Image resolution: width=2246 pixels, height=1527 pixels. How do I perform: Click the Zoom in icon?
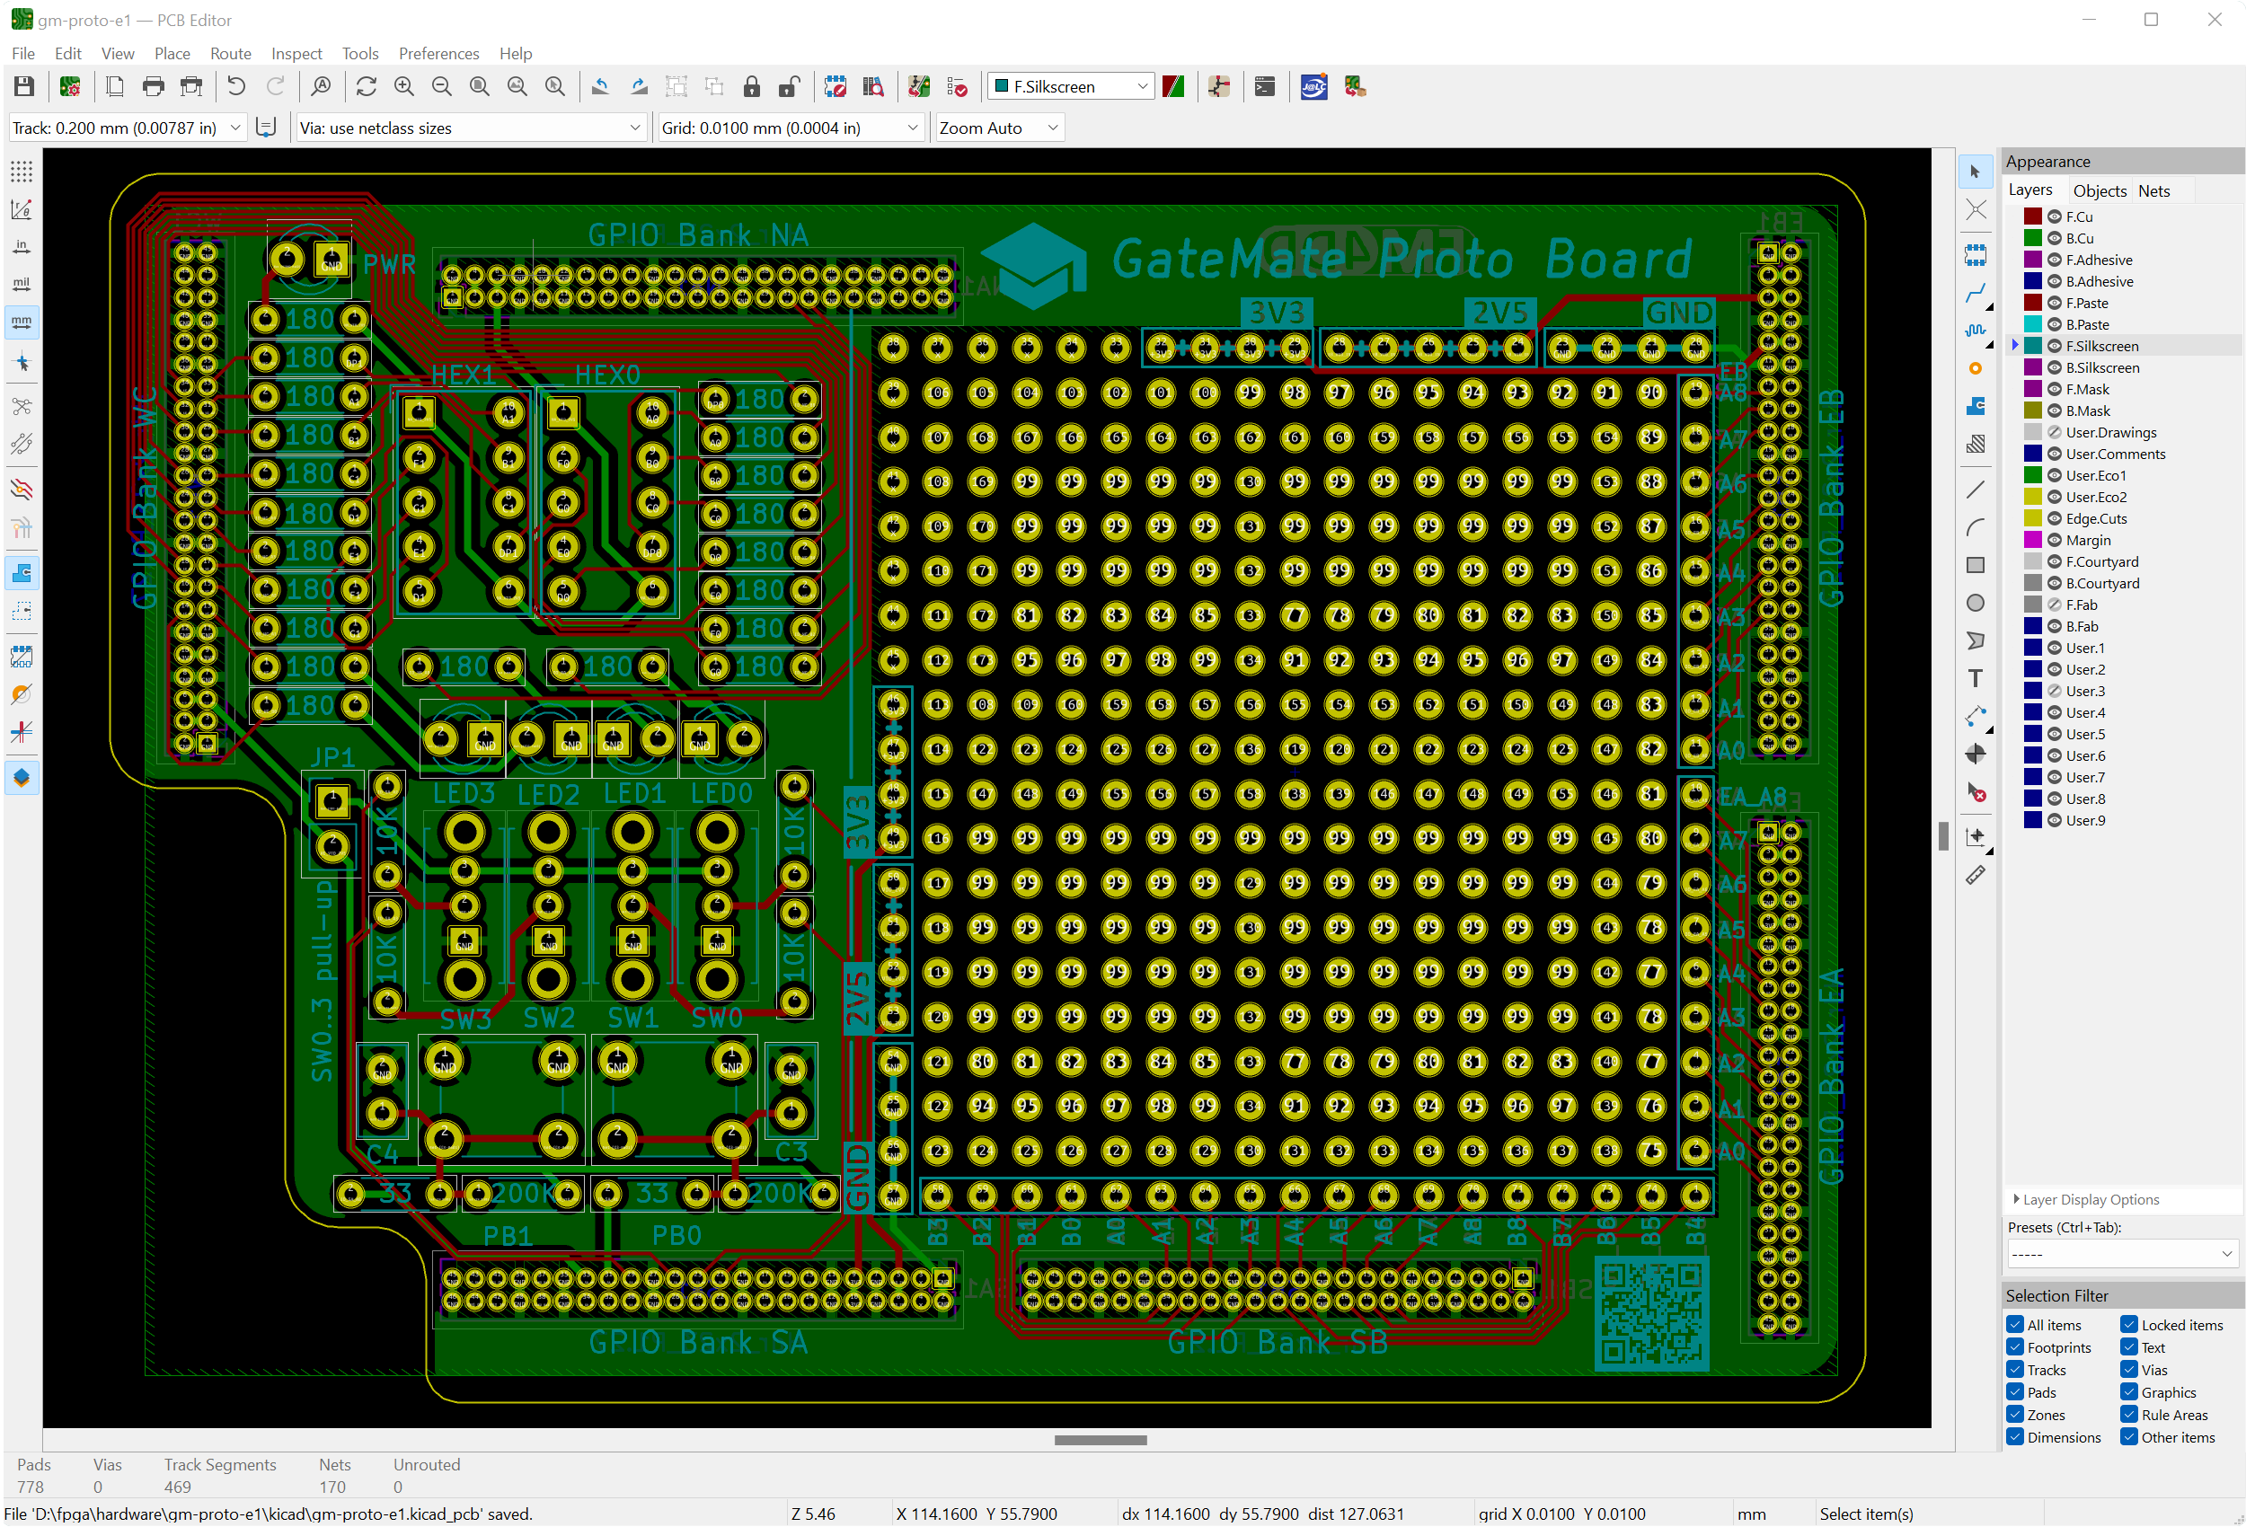point(404,87)
